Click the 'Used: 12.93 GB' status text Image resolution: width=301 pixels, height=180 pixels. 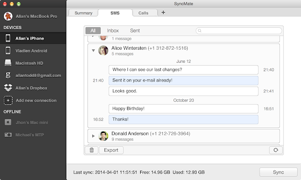pos(189,172)
